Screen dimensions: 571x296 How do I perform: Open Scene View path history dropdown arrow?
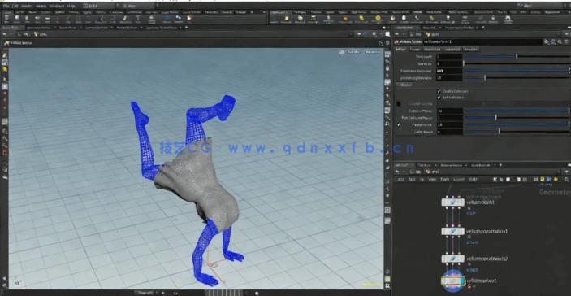[x=351, y=34]
